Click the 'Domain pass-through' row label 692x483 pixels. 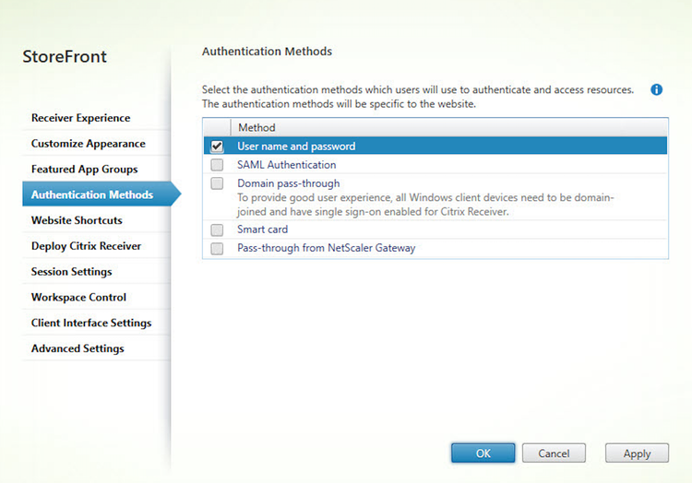click(x=289, y=183)
